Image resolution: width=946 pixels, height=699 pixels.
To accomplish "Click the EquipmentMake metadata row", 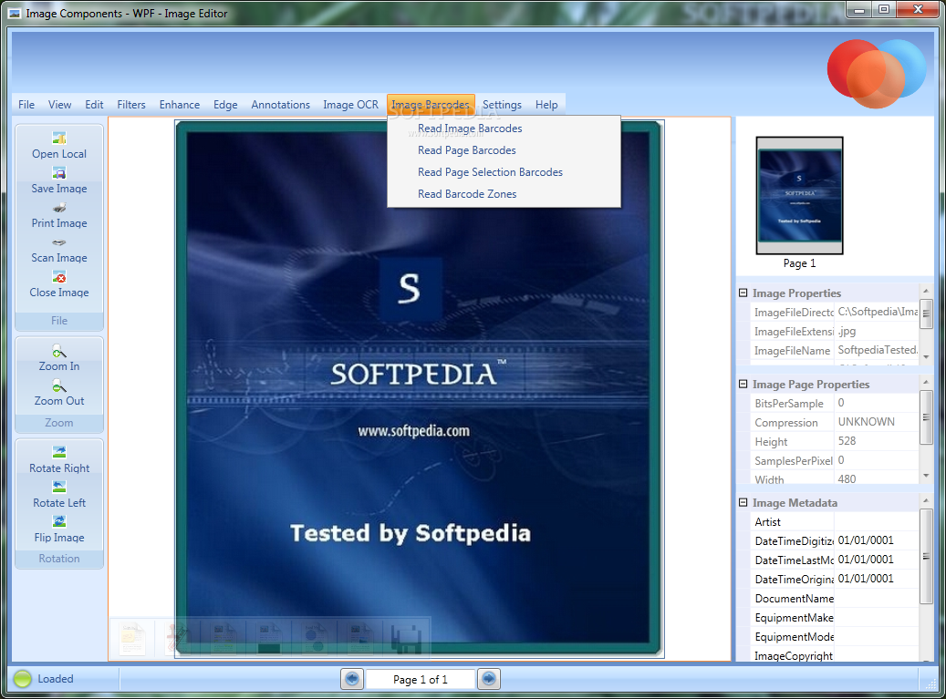I will 836,618.
